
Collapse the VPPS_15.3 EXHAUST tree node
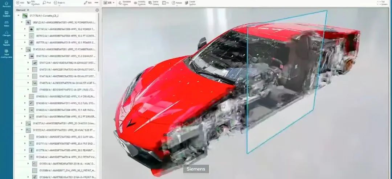(x=25, y=56)
